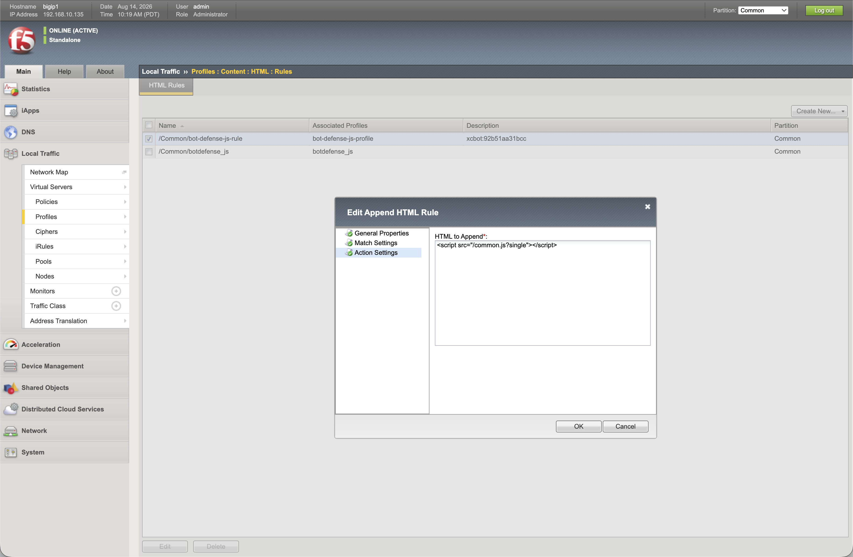Close the Edit Append HTML Rule dialog
The width and height of the screenshot is (853, 557).
[648, 207]
